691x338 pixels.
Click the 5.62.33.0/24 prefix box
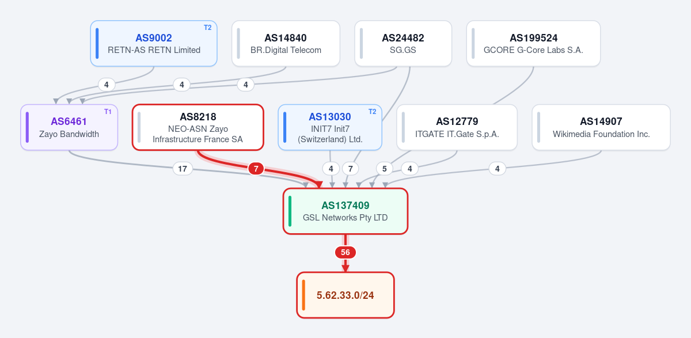click(x=345, y=295)
